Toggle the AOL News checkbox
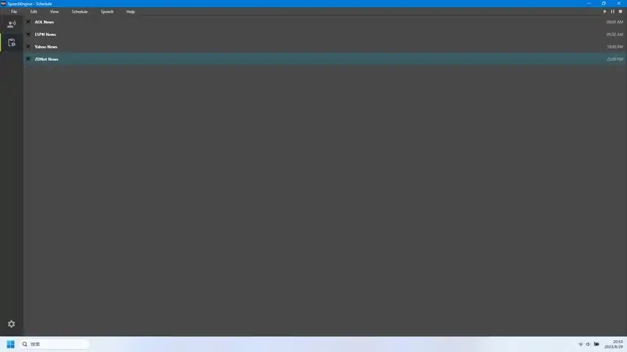 (28, 22)
